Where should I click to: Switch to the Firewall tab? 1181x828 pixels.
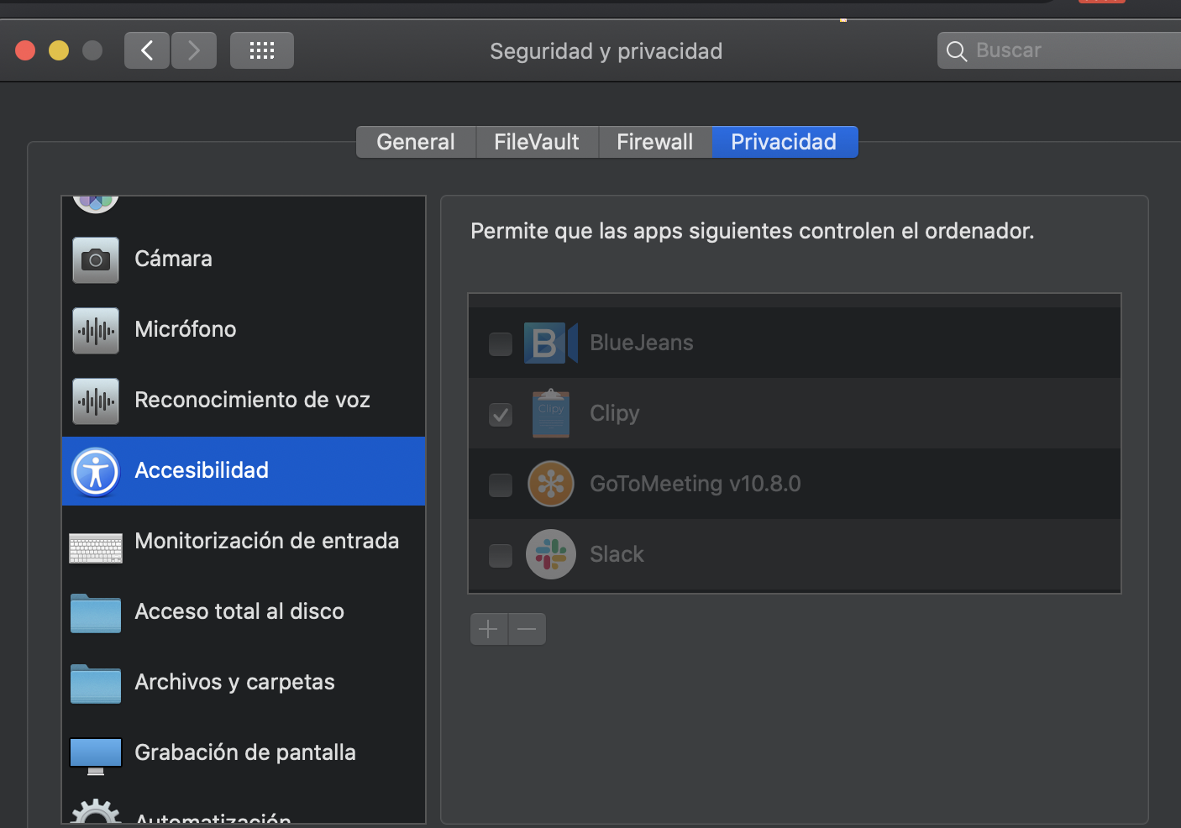point(654,141)
